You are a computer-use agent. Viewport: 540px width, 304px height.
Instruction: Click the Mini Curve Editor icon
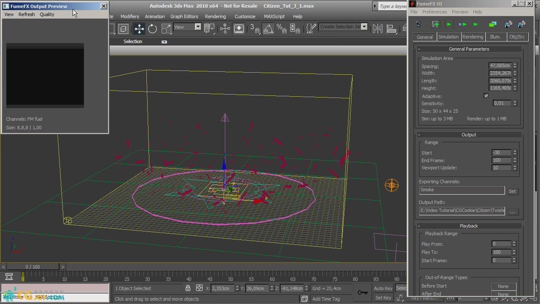pos(9,277)
